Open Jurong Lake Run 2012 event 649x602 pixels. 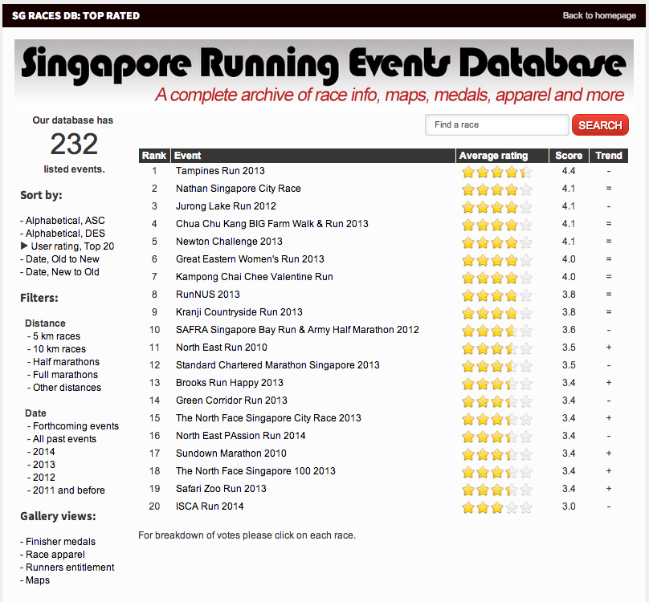pyautogui.click(x=226, y=206)
